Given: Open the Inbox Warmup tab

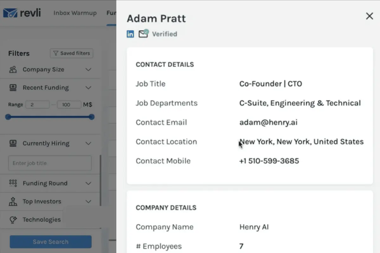Looking at the screenshot, I should (x=75, y=13).
